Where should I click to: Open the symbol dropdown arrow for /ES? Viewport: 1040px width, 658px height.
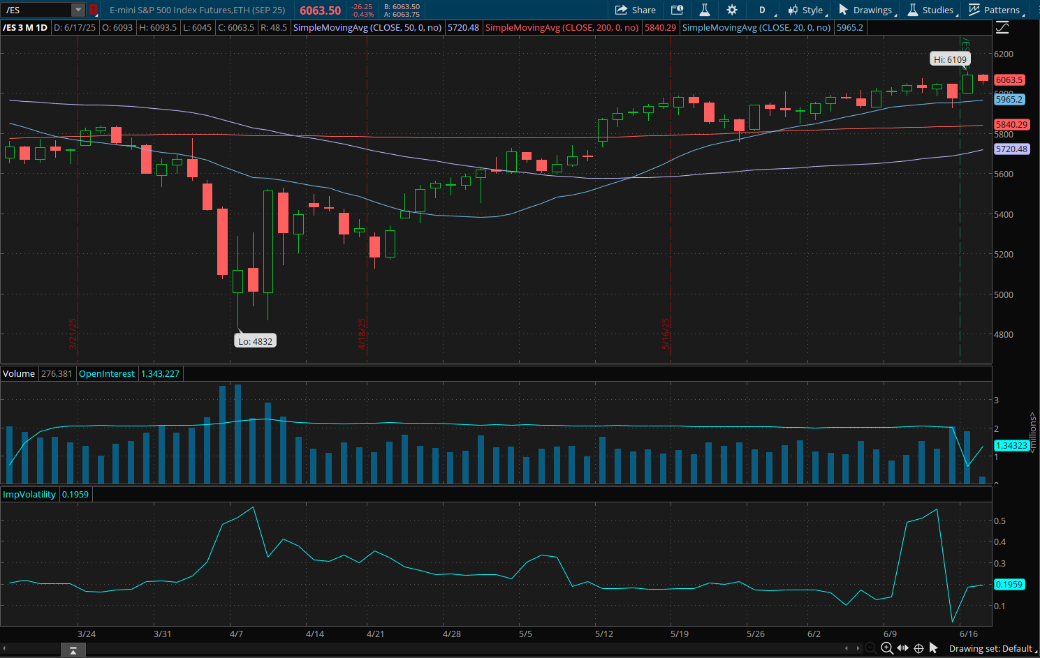(78, 10)
